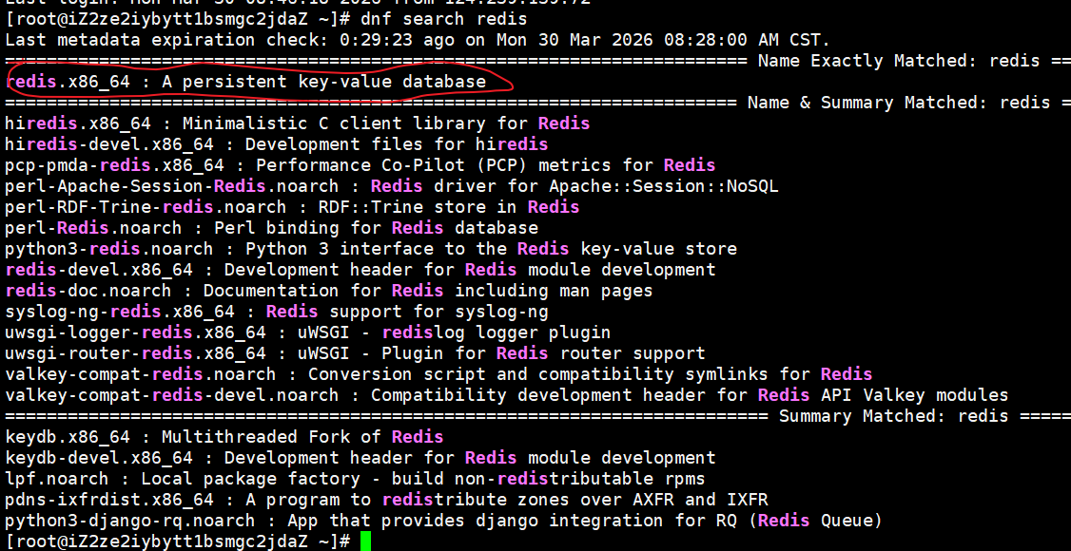This screenshot has height=551, width=1071.
Task: Select uwsgi-router-redis.x86_64 line
Action: (355, 353)
